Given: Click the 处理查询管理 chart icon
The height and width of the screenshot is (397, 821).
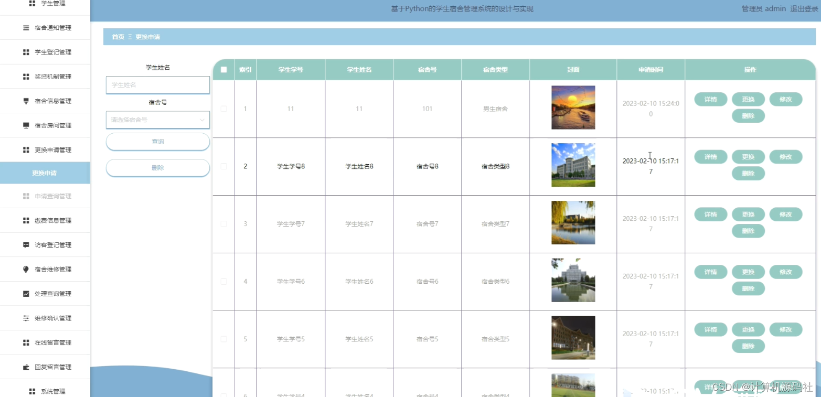Looking at the screenshot, I should pos(26,294).
